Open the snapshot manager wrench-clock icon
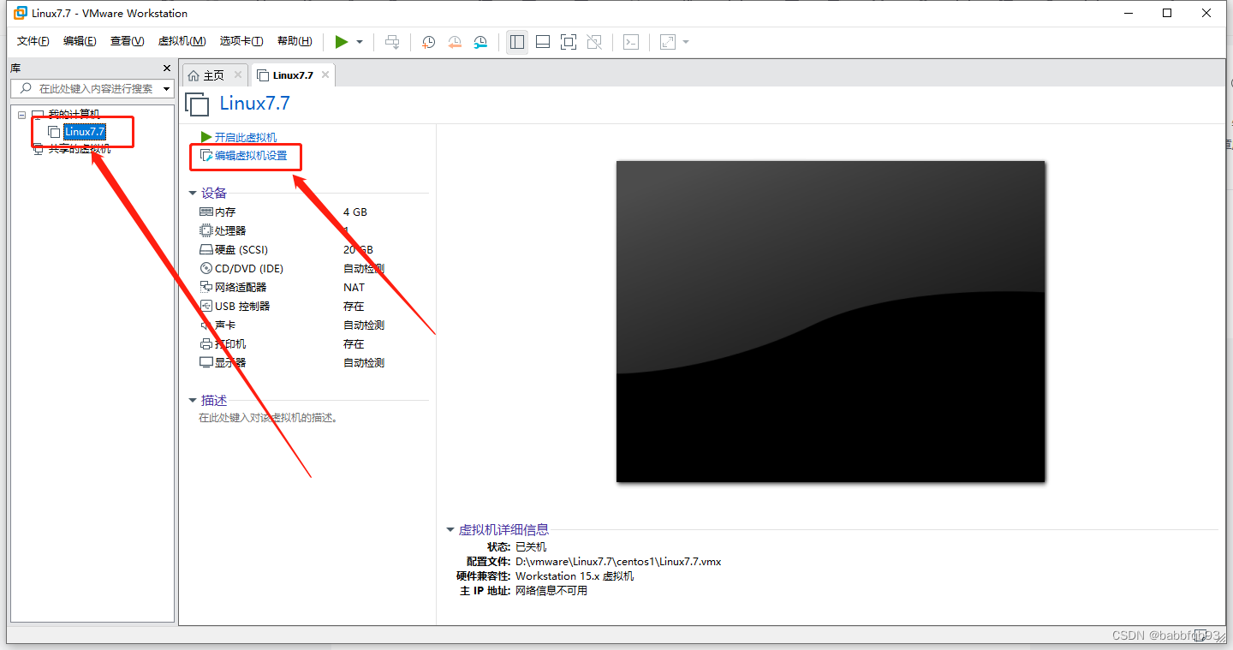 point(480,41)
